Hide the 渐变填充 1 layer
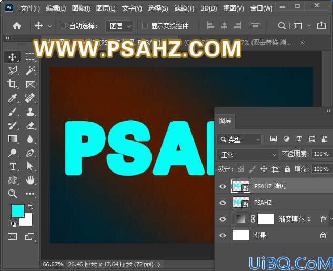 point(223,219)
